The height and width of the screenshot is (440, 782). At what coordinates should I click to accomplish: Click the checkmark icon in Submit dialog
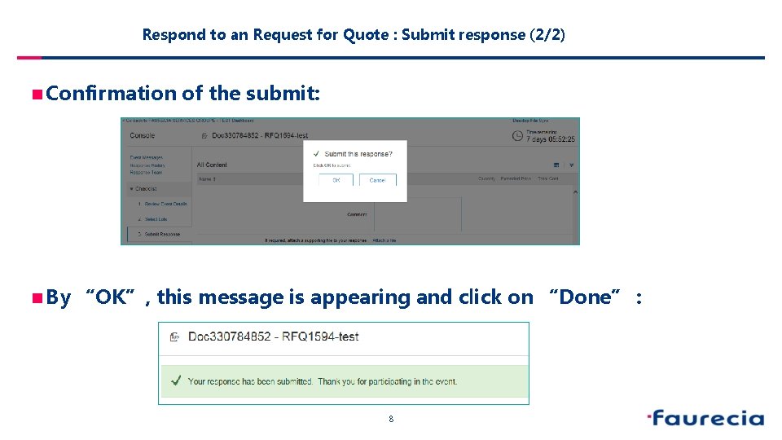point(316,154)
